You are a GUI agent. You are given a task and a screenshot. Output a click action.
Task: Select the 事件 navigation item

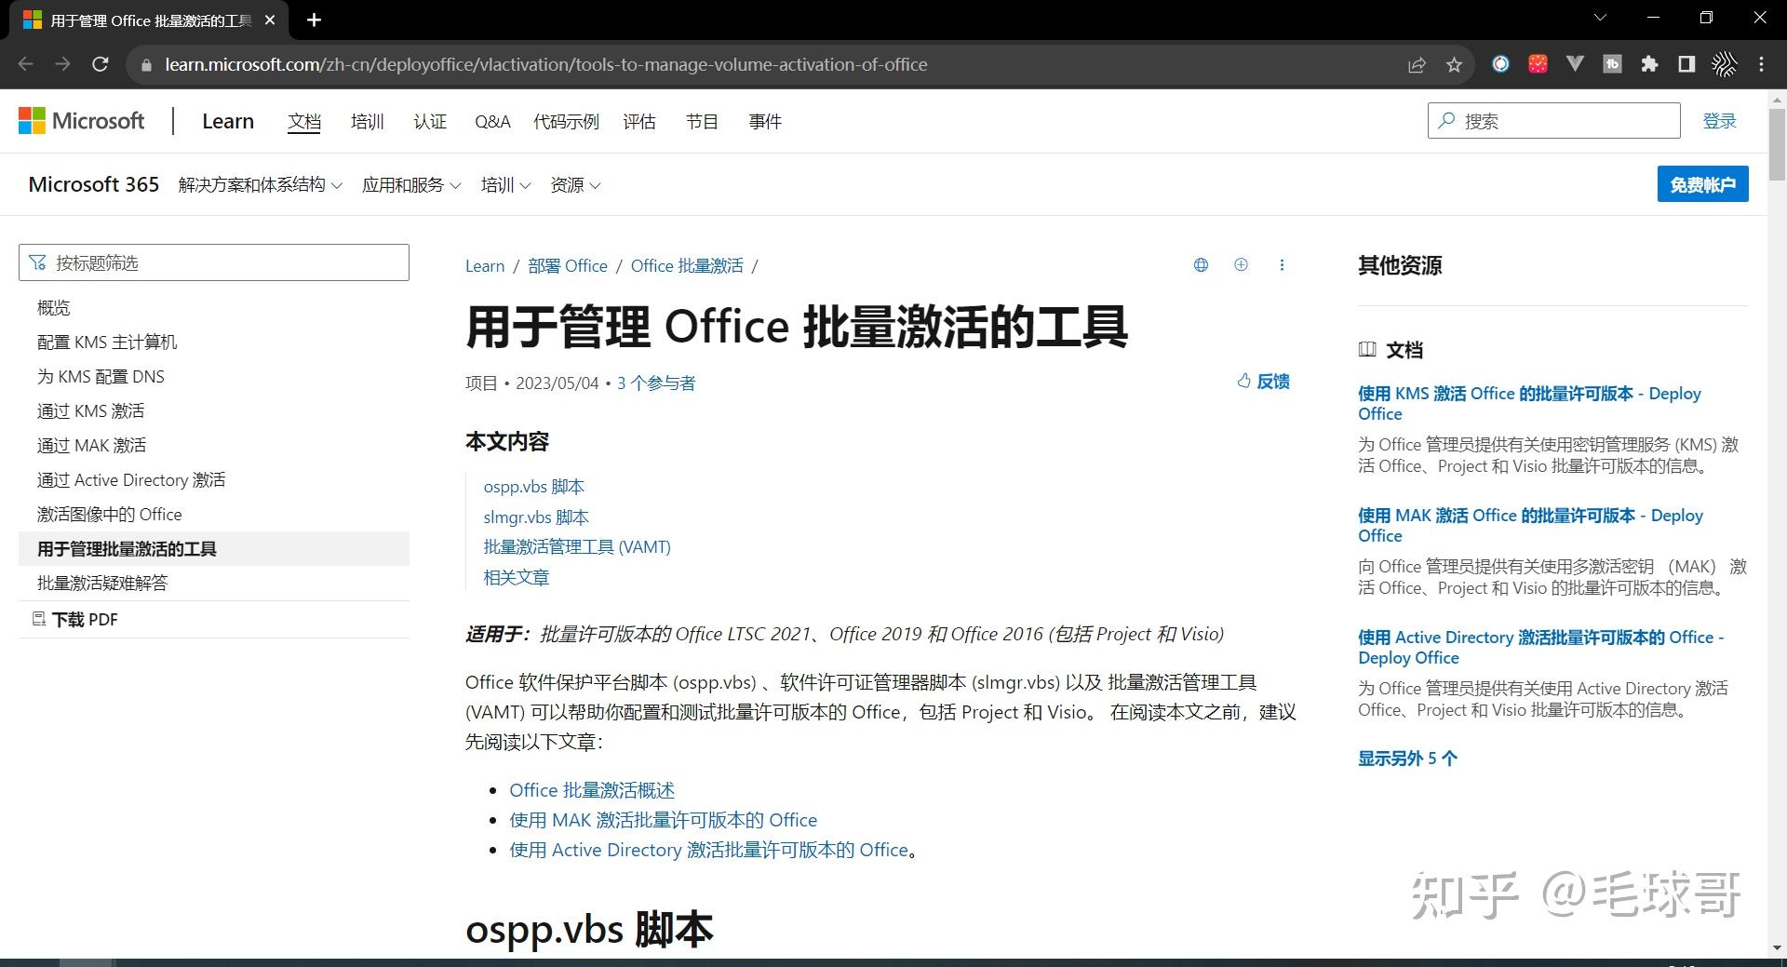[765, 122]
